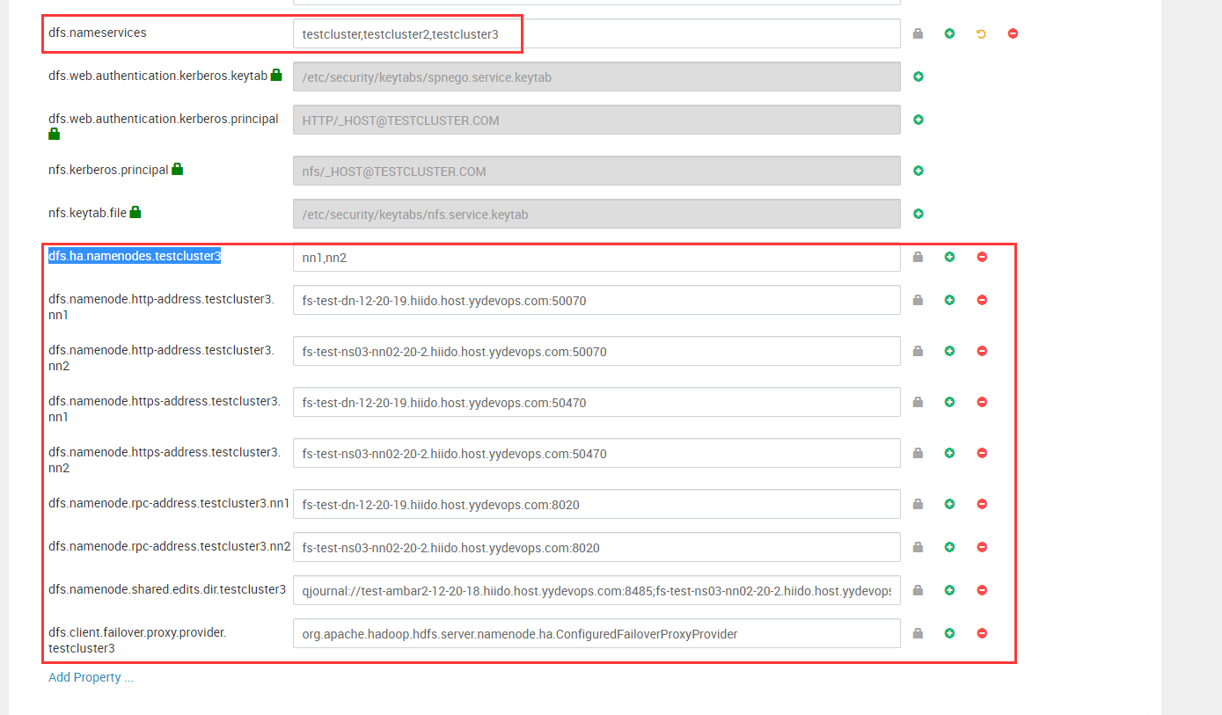Click the dfs.nameservices value field
This screenshot has width=1222, height=715.
596,34
